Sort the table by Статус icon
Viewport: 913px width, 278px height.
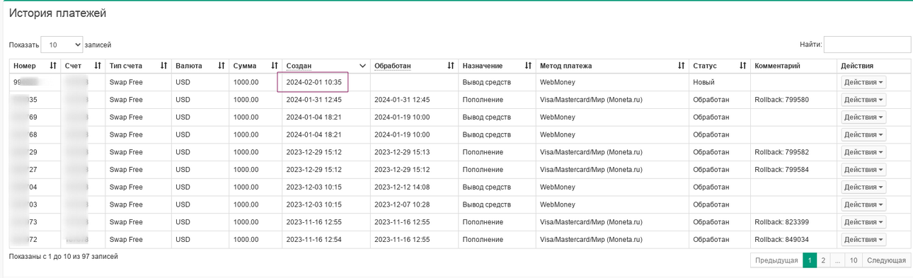click(x=742, y=66)
